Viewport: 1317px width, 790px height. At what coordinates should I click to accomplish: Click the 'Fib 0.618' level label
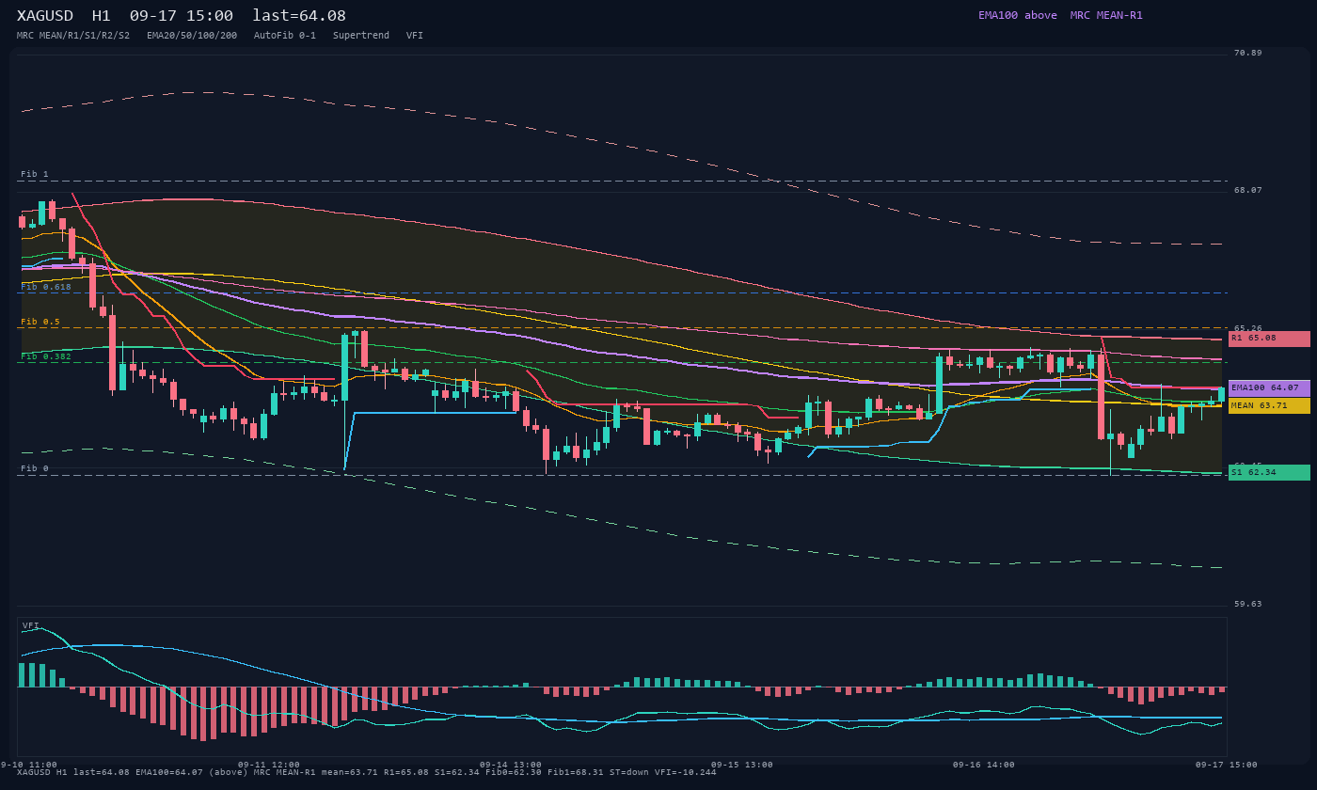pyautogui.click(x=46, y=287)
